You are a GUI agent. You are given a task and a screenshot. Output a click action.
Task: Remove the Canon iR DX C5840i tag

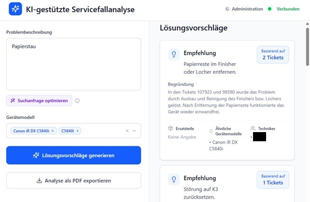click(x=53, y=131)
